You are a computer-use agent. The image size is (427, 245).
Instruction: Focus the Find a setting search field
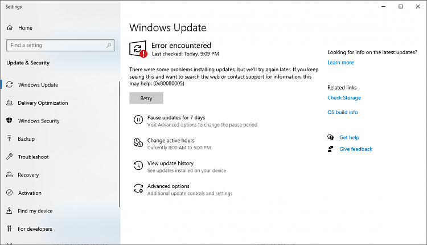[60, 45]
